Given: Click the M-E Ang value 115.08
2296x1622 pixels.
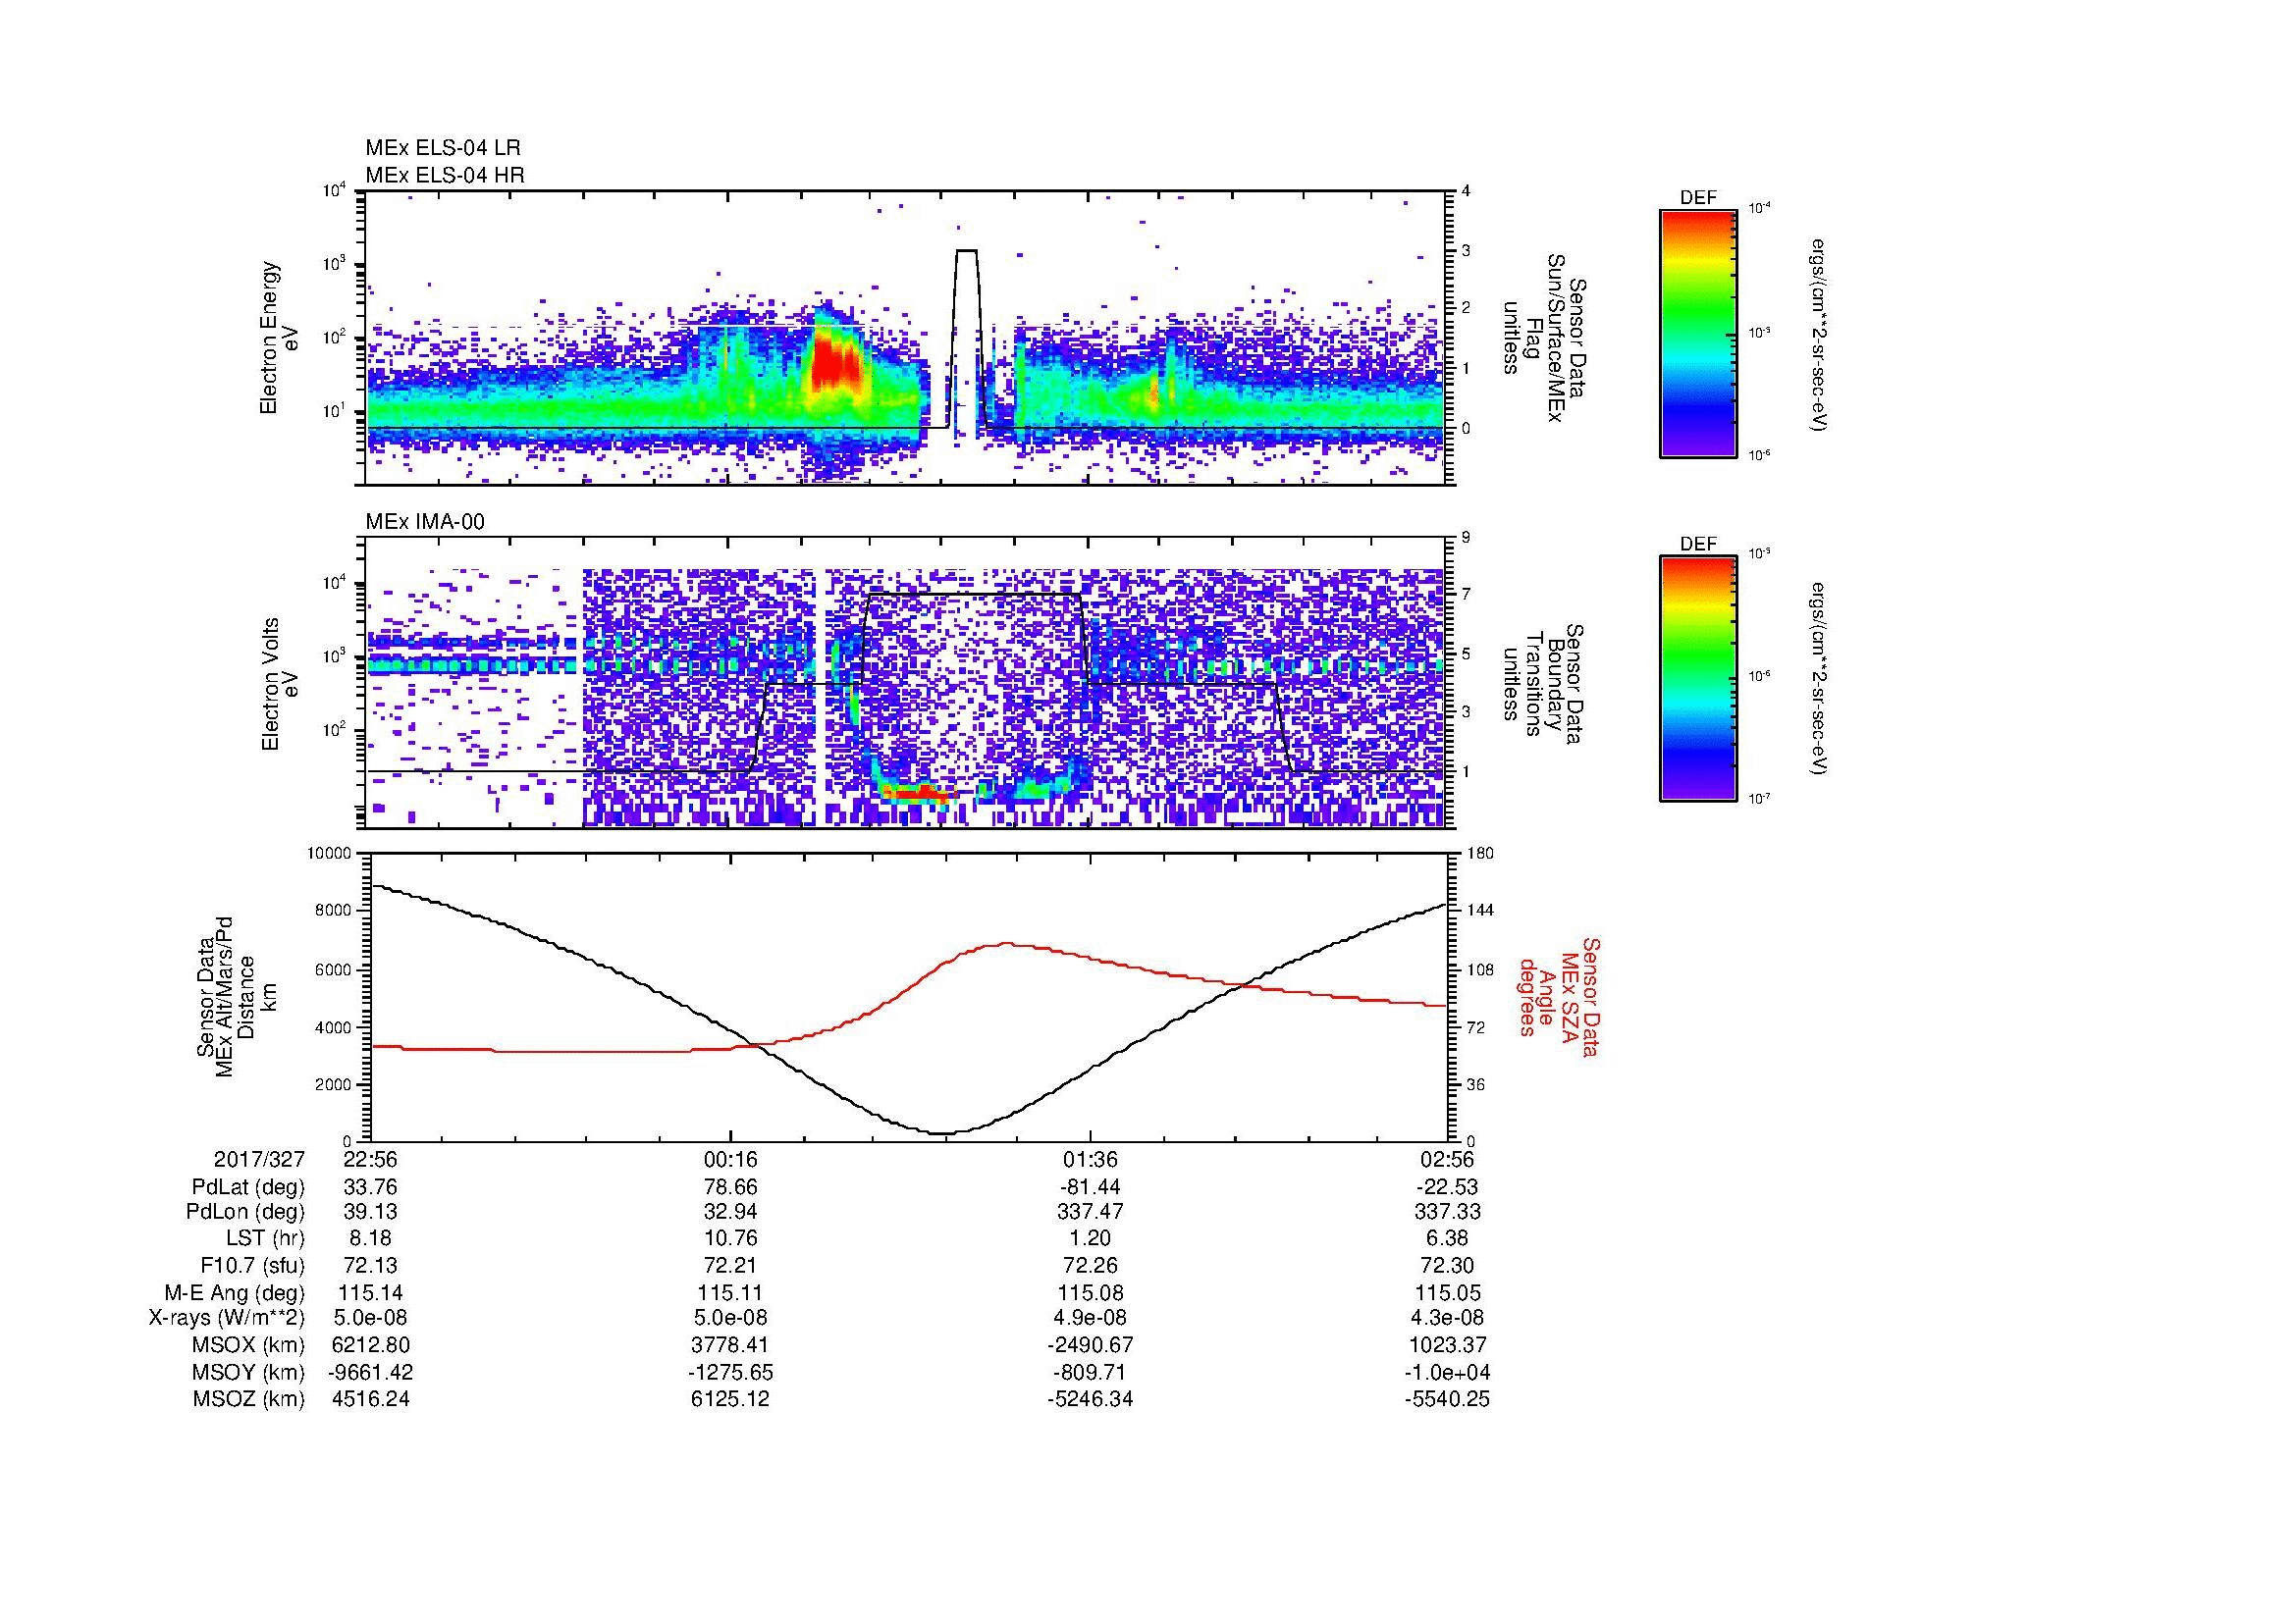Looking at the screenshot, I should point(1090,1293).
